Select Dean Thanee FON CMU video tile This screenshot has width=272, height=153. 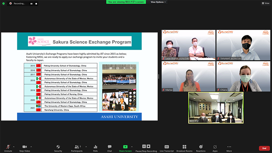[189, 45]
